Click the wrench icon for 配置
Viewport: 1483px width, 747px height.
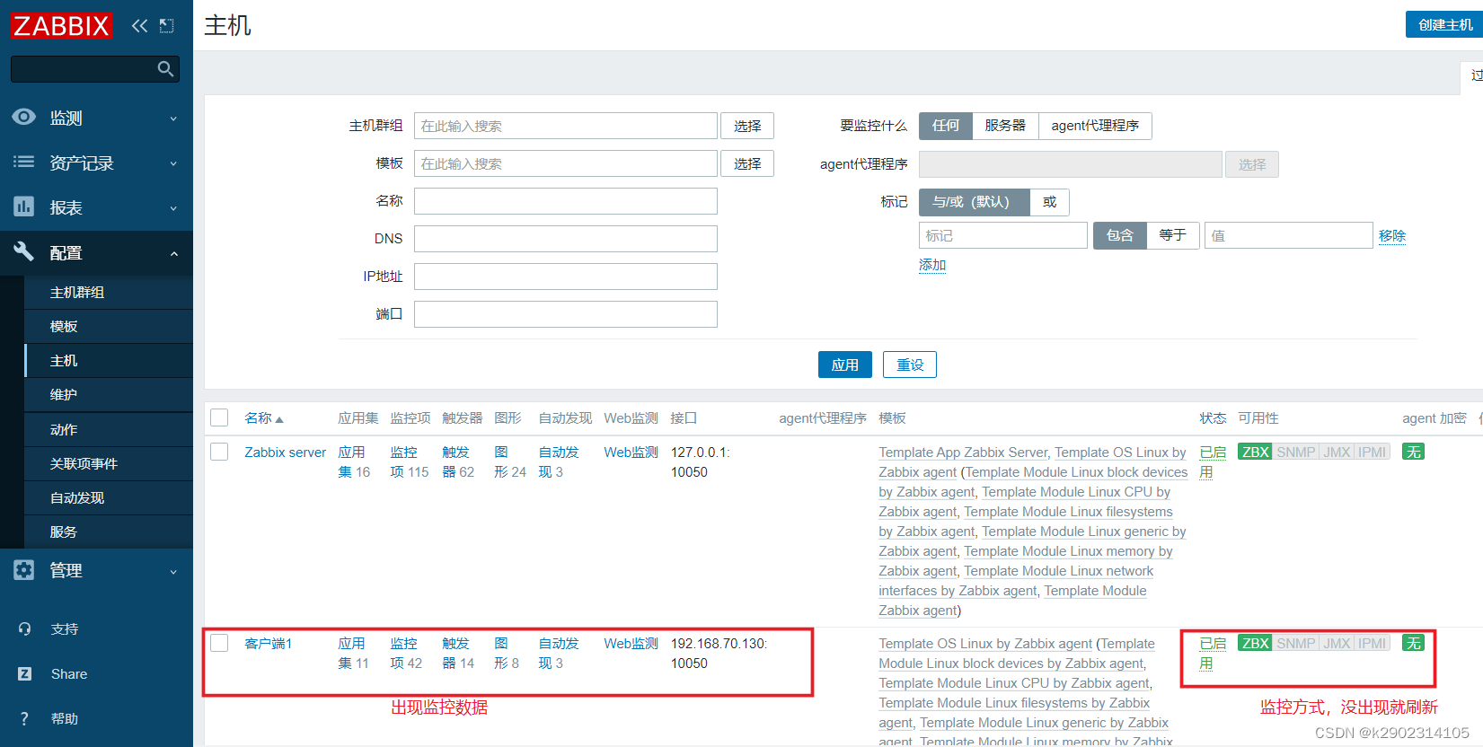(24, 251)
